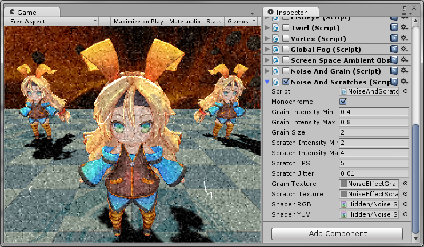Click the Twirl C# script icon
The width and height of the screenshot is (424, 247).
(x=275, y=28)
